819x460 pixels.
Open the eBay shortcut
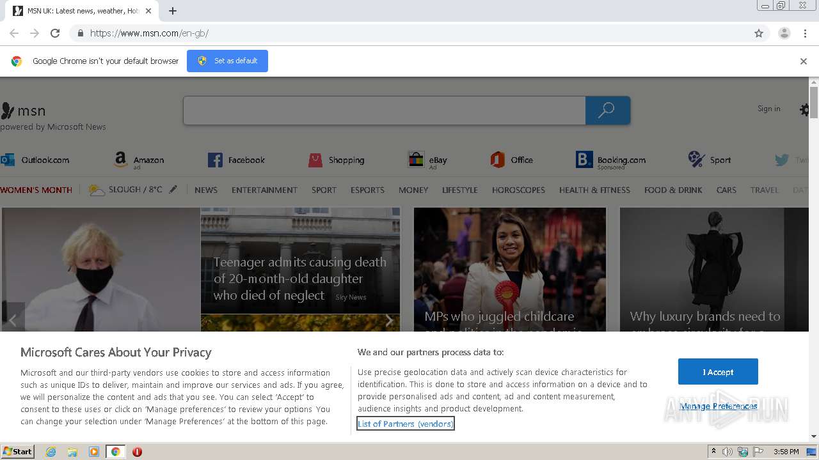[x=427, y=160]
